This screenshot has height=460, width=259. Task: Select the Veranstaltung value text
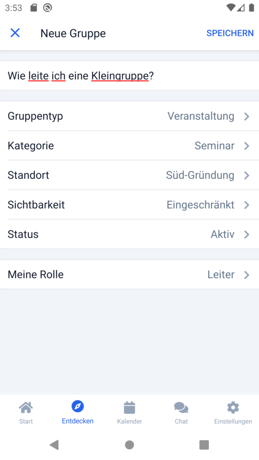(x=201, y=116)
